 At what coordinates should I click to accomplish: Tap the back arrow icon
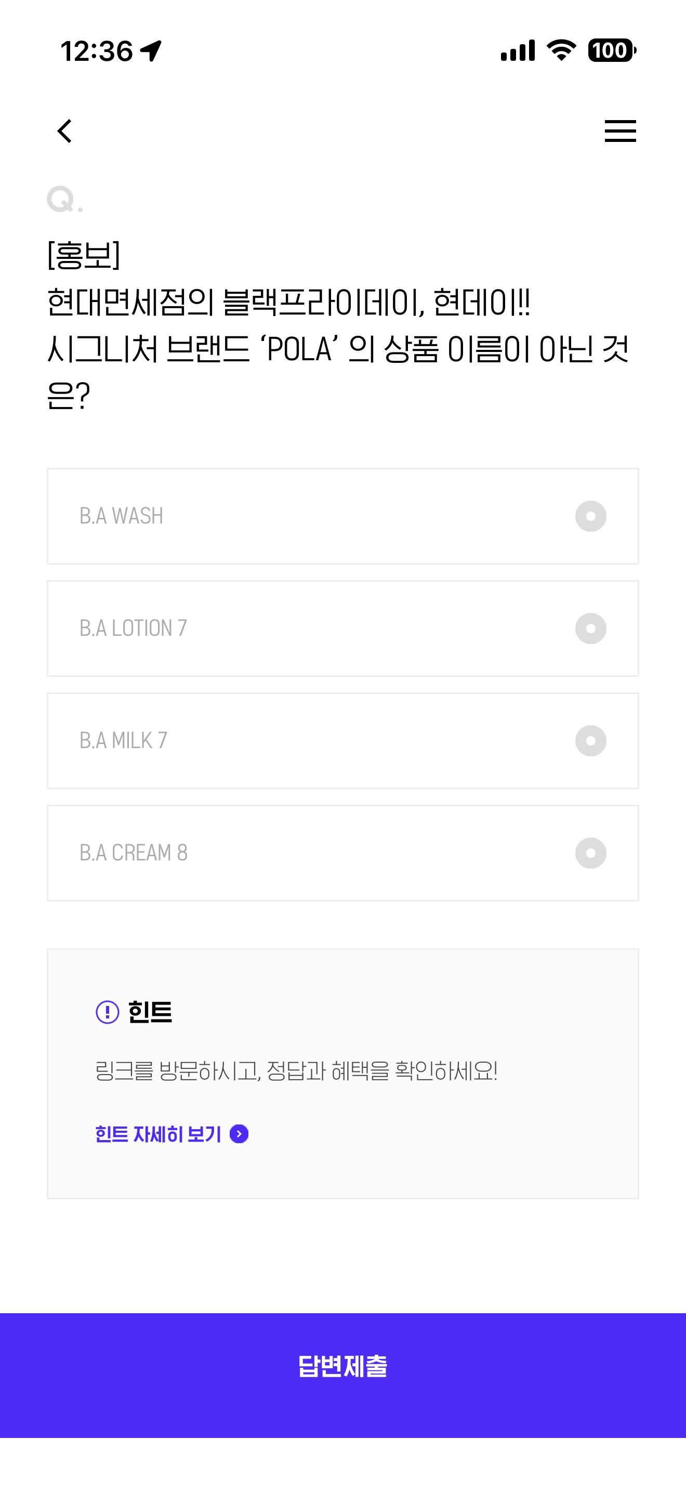pyautogui.click(x=65, y=131)
